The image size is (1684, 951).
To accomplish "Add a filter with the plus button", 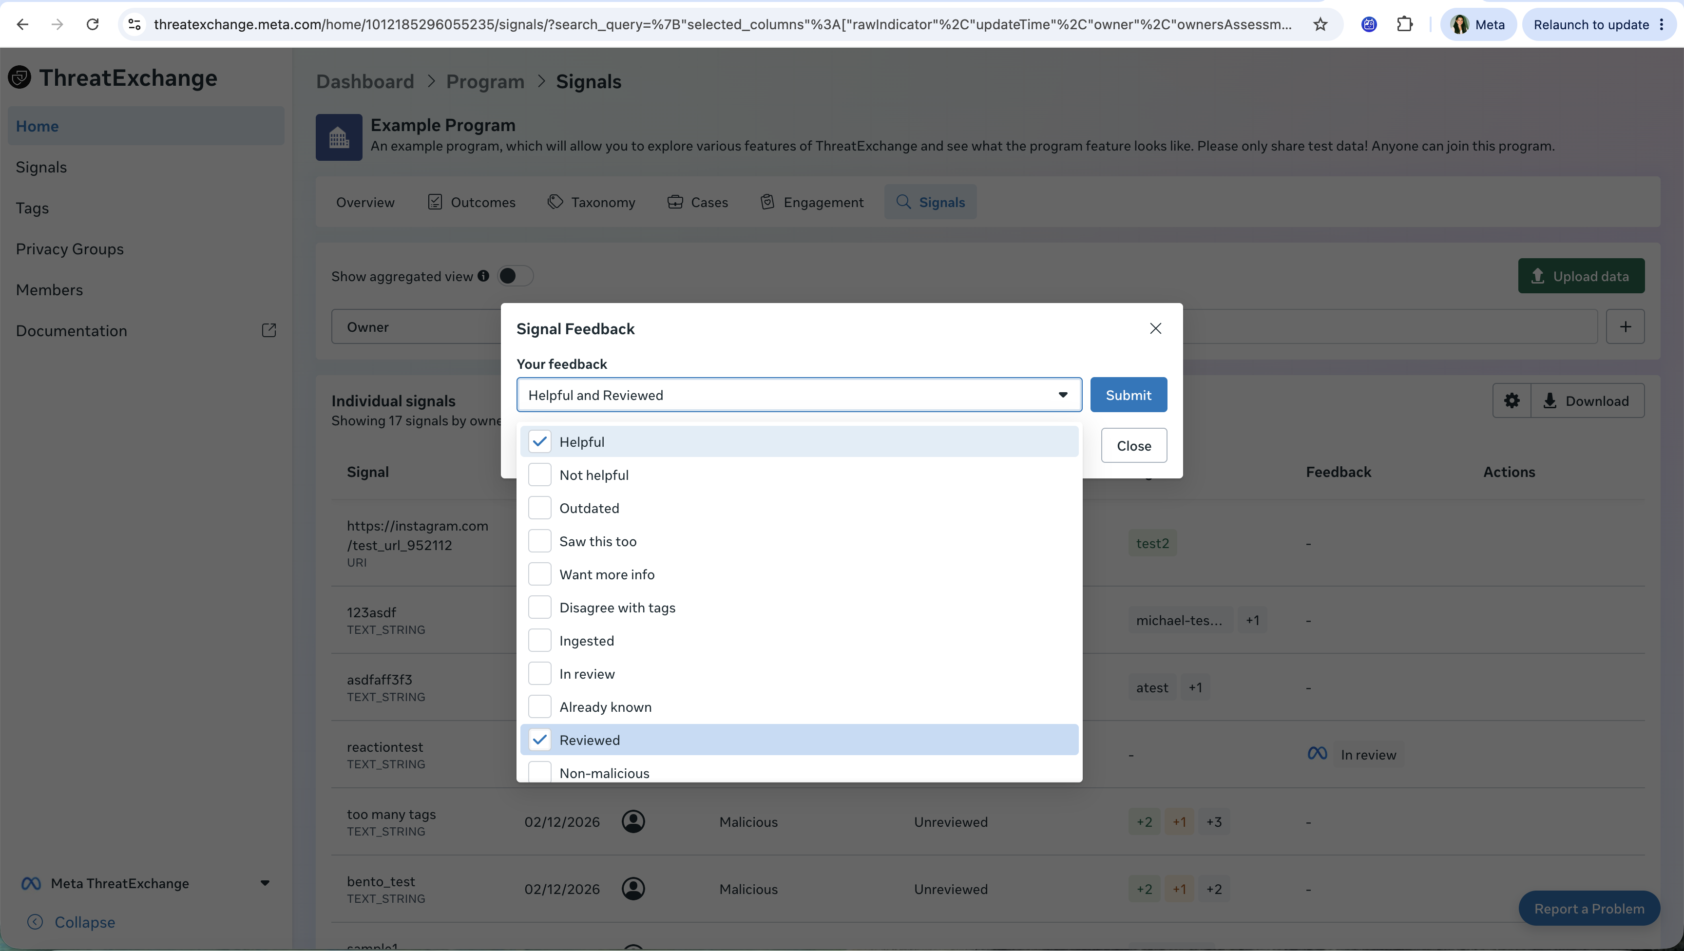I will (x=1625, y=327).
